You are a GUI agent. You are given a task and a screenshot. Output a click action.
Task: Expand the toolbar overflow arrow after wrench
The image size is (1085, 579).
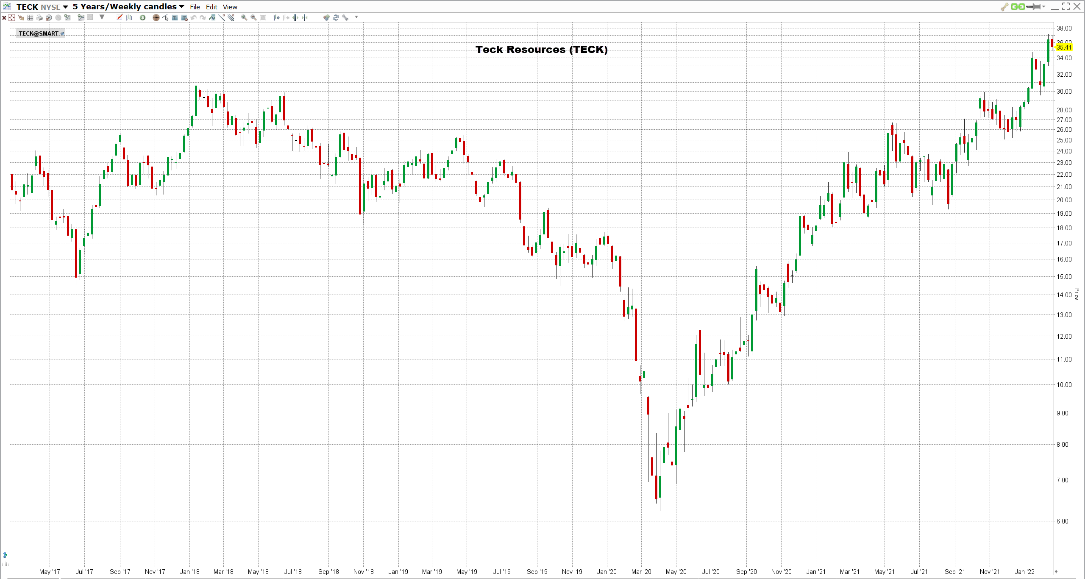pyautogui.click(x=356, y=17)
